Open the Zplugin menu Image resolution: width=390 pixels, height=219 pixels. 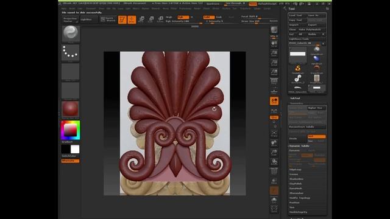[x=257, y=9]
